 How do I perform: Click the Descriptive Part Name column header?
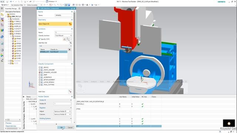point(13,11)
